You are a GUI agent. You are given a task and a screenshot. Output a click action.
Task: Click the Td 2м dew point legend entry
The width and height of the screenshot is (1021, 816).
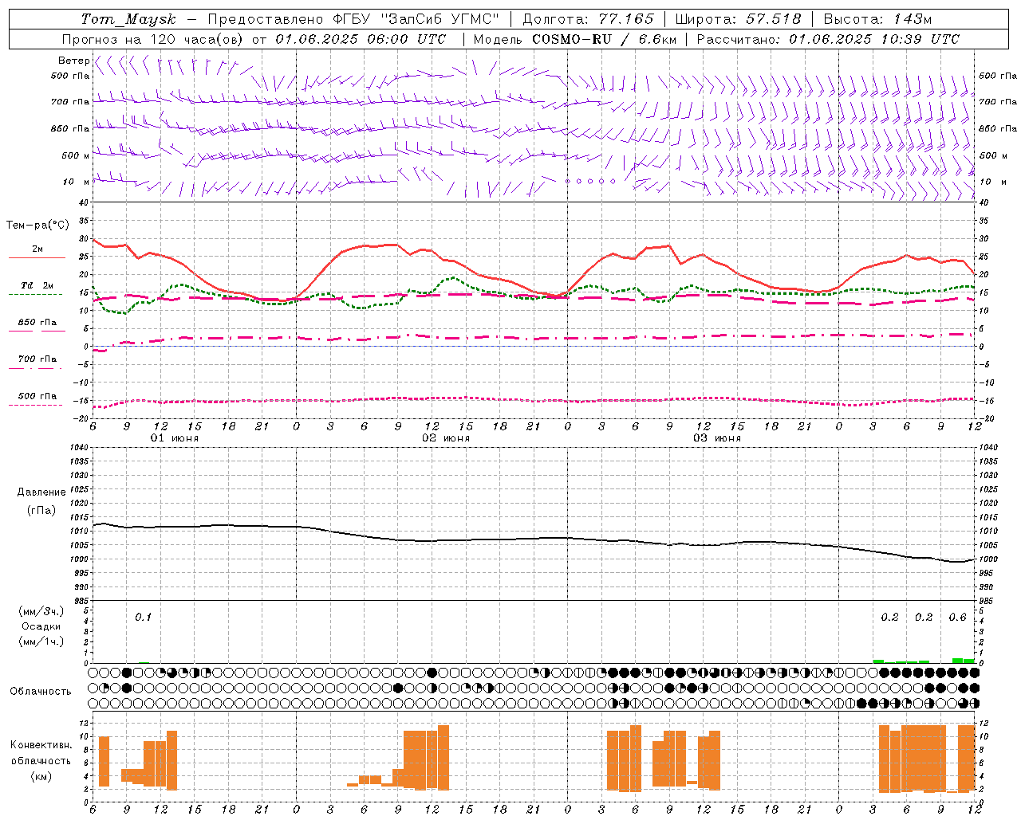click(x=37, y=285)
